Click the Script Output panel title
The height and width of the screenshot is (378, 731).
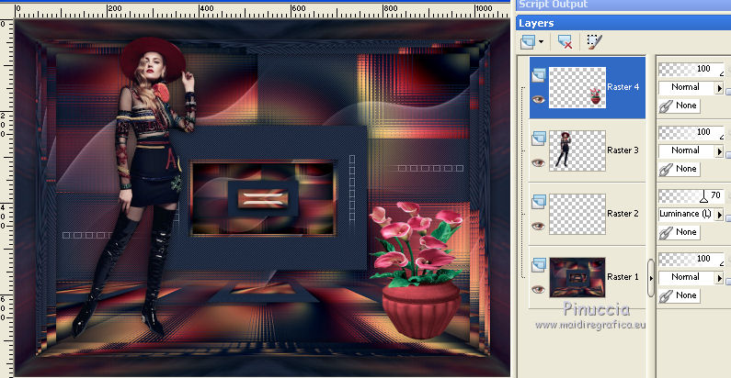[x=553, y=5]
